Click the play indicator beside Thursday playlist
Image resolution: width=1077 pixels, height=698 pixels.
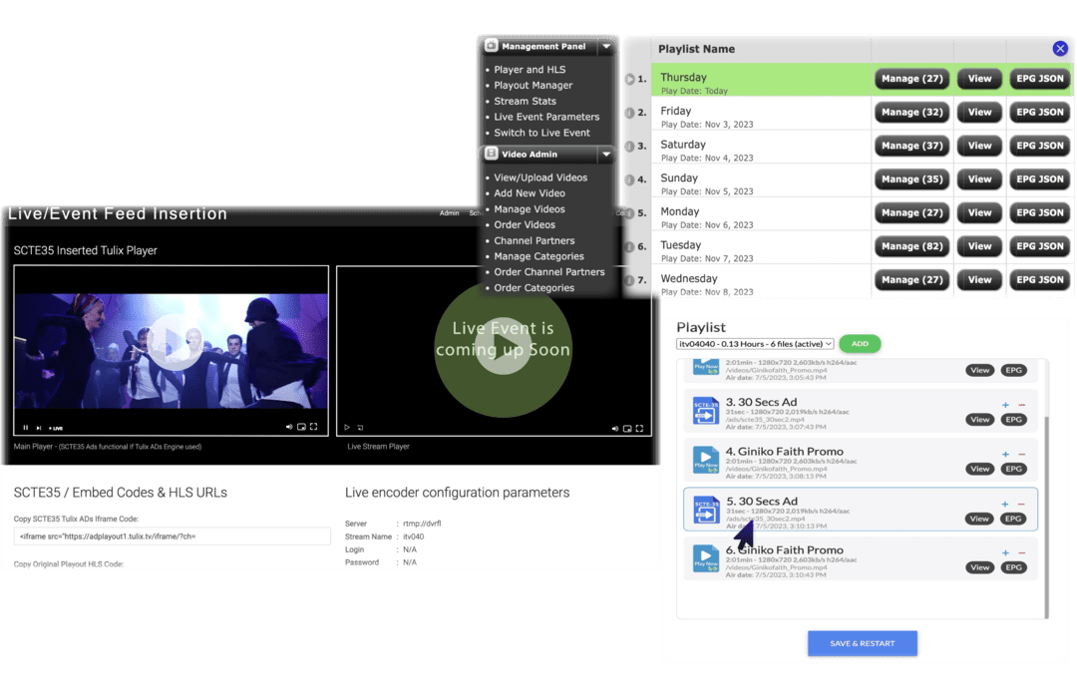629,79
